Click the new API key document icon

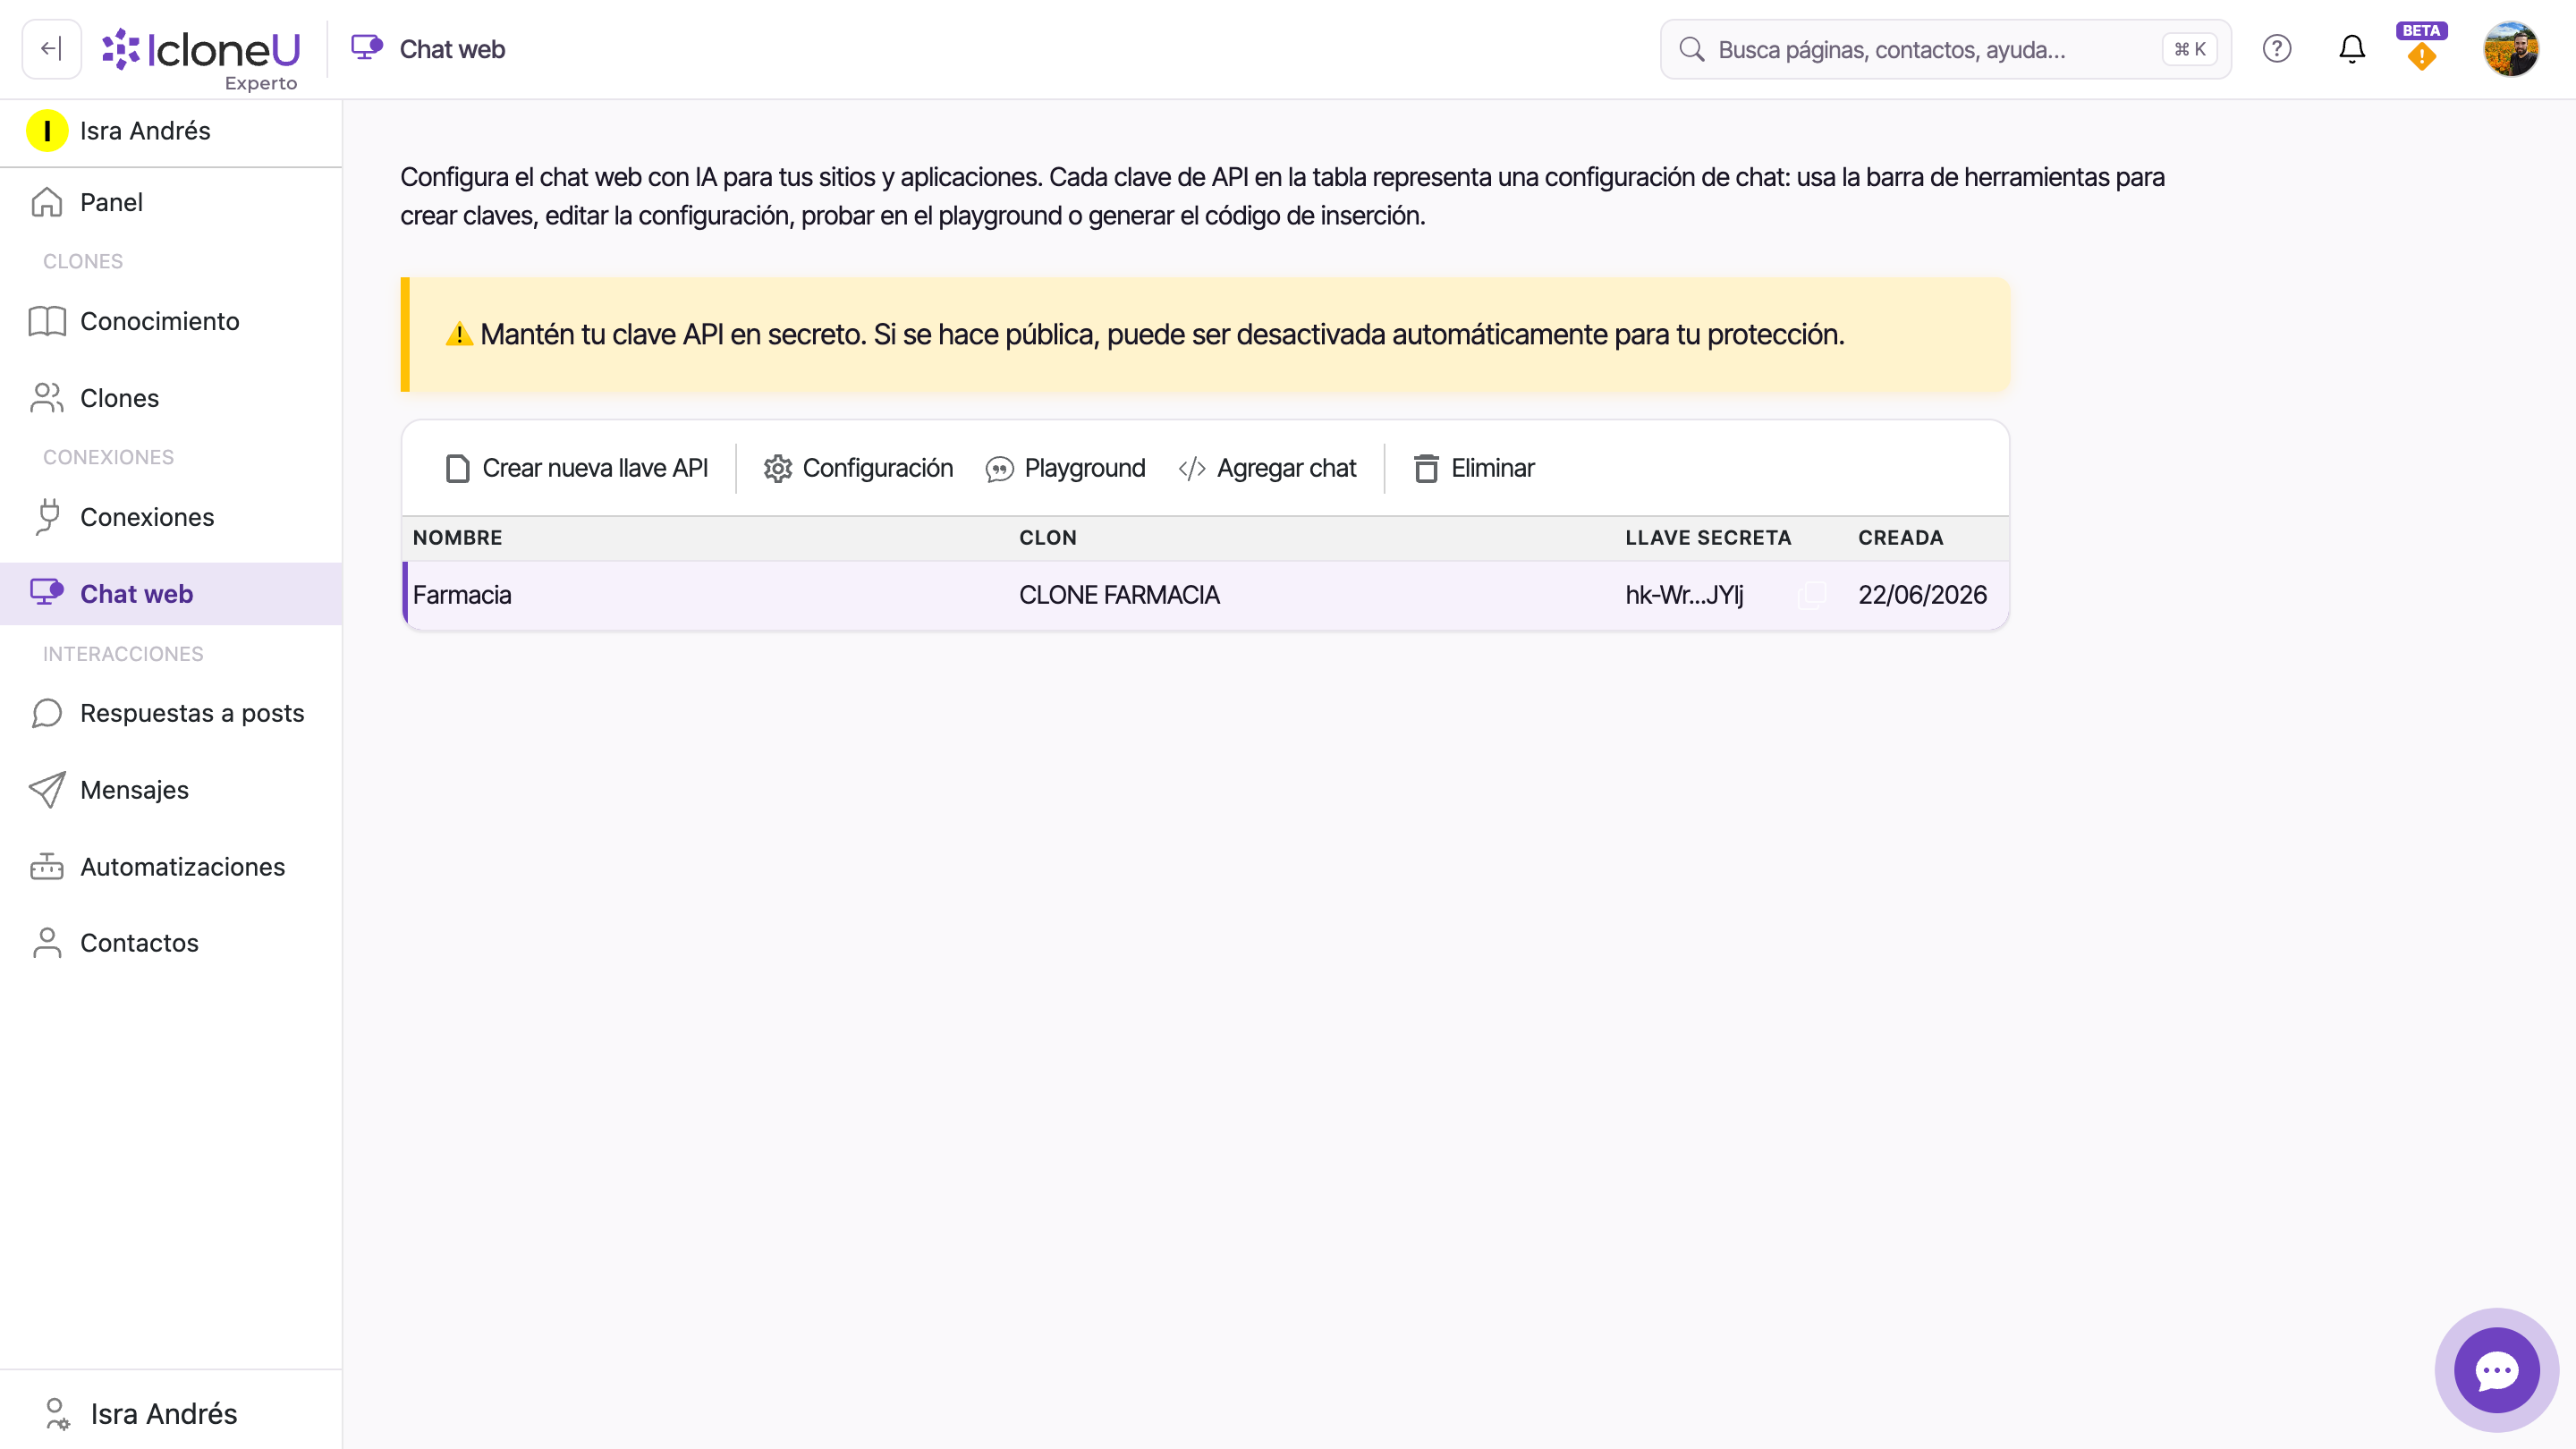pyautogui.click(x=458, y=468)
